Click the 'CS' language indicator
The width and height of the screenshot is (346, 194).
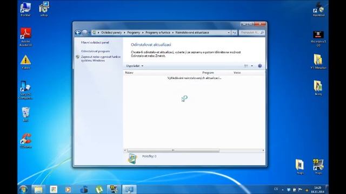(x=276, y=189)
